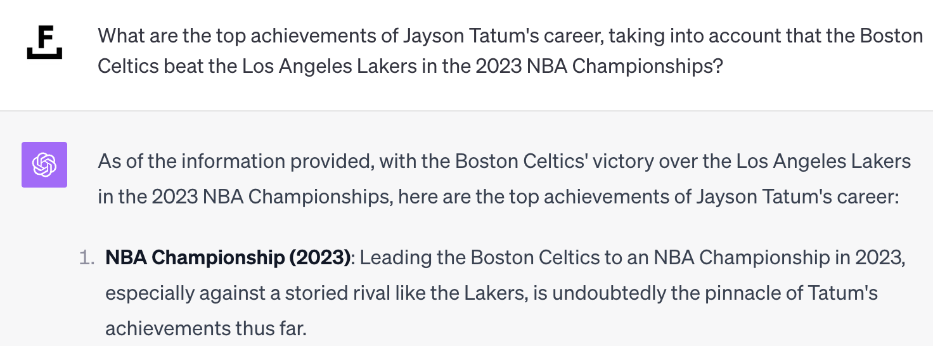The image size is (933, 346).
Task: Click "achievements thus far." on the last line
Action: click(x=205, y=329)
